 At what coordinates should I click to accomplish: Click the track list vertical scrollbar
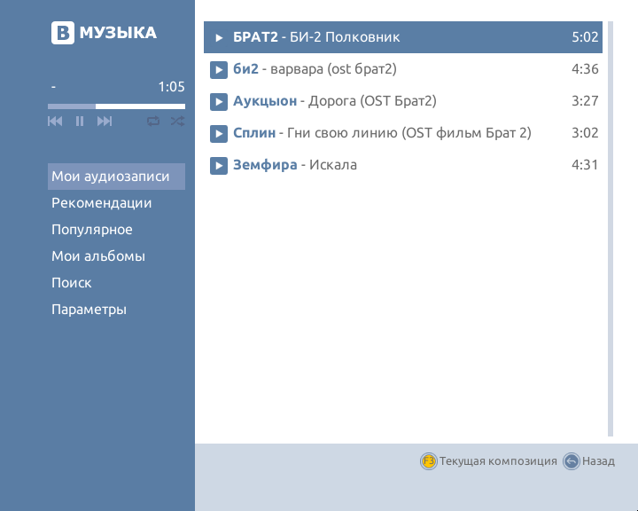pyautogui.click(x=611, y=229)
